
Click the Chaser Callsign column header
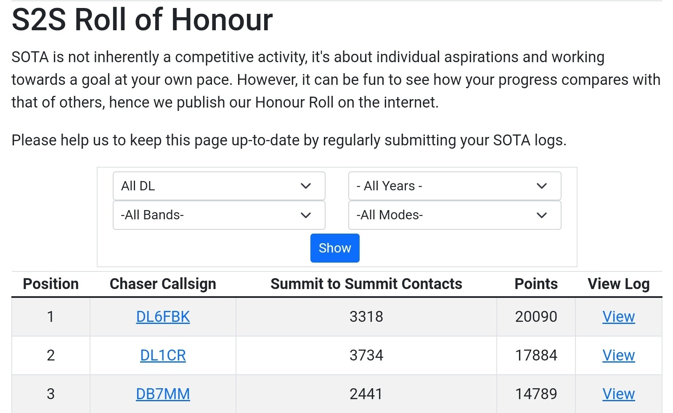point(163,284)
